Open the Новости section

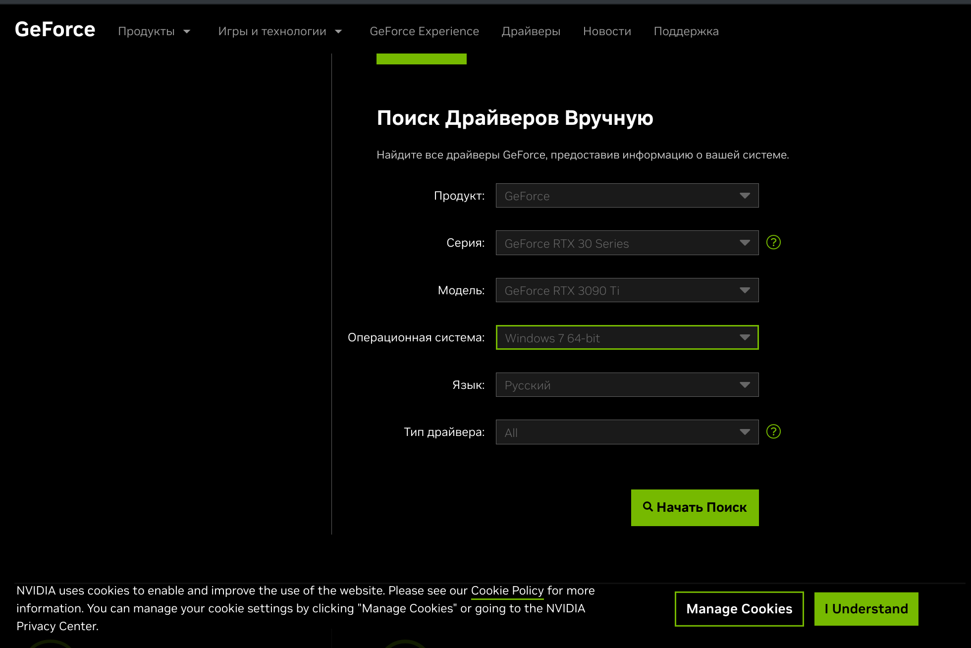click(607, 32)
